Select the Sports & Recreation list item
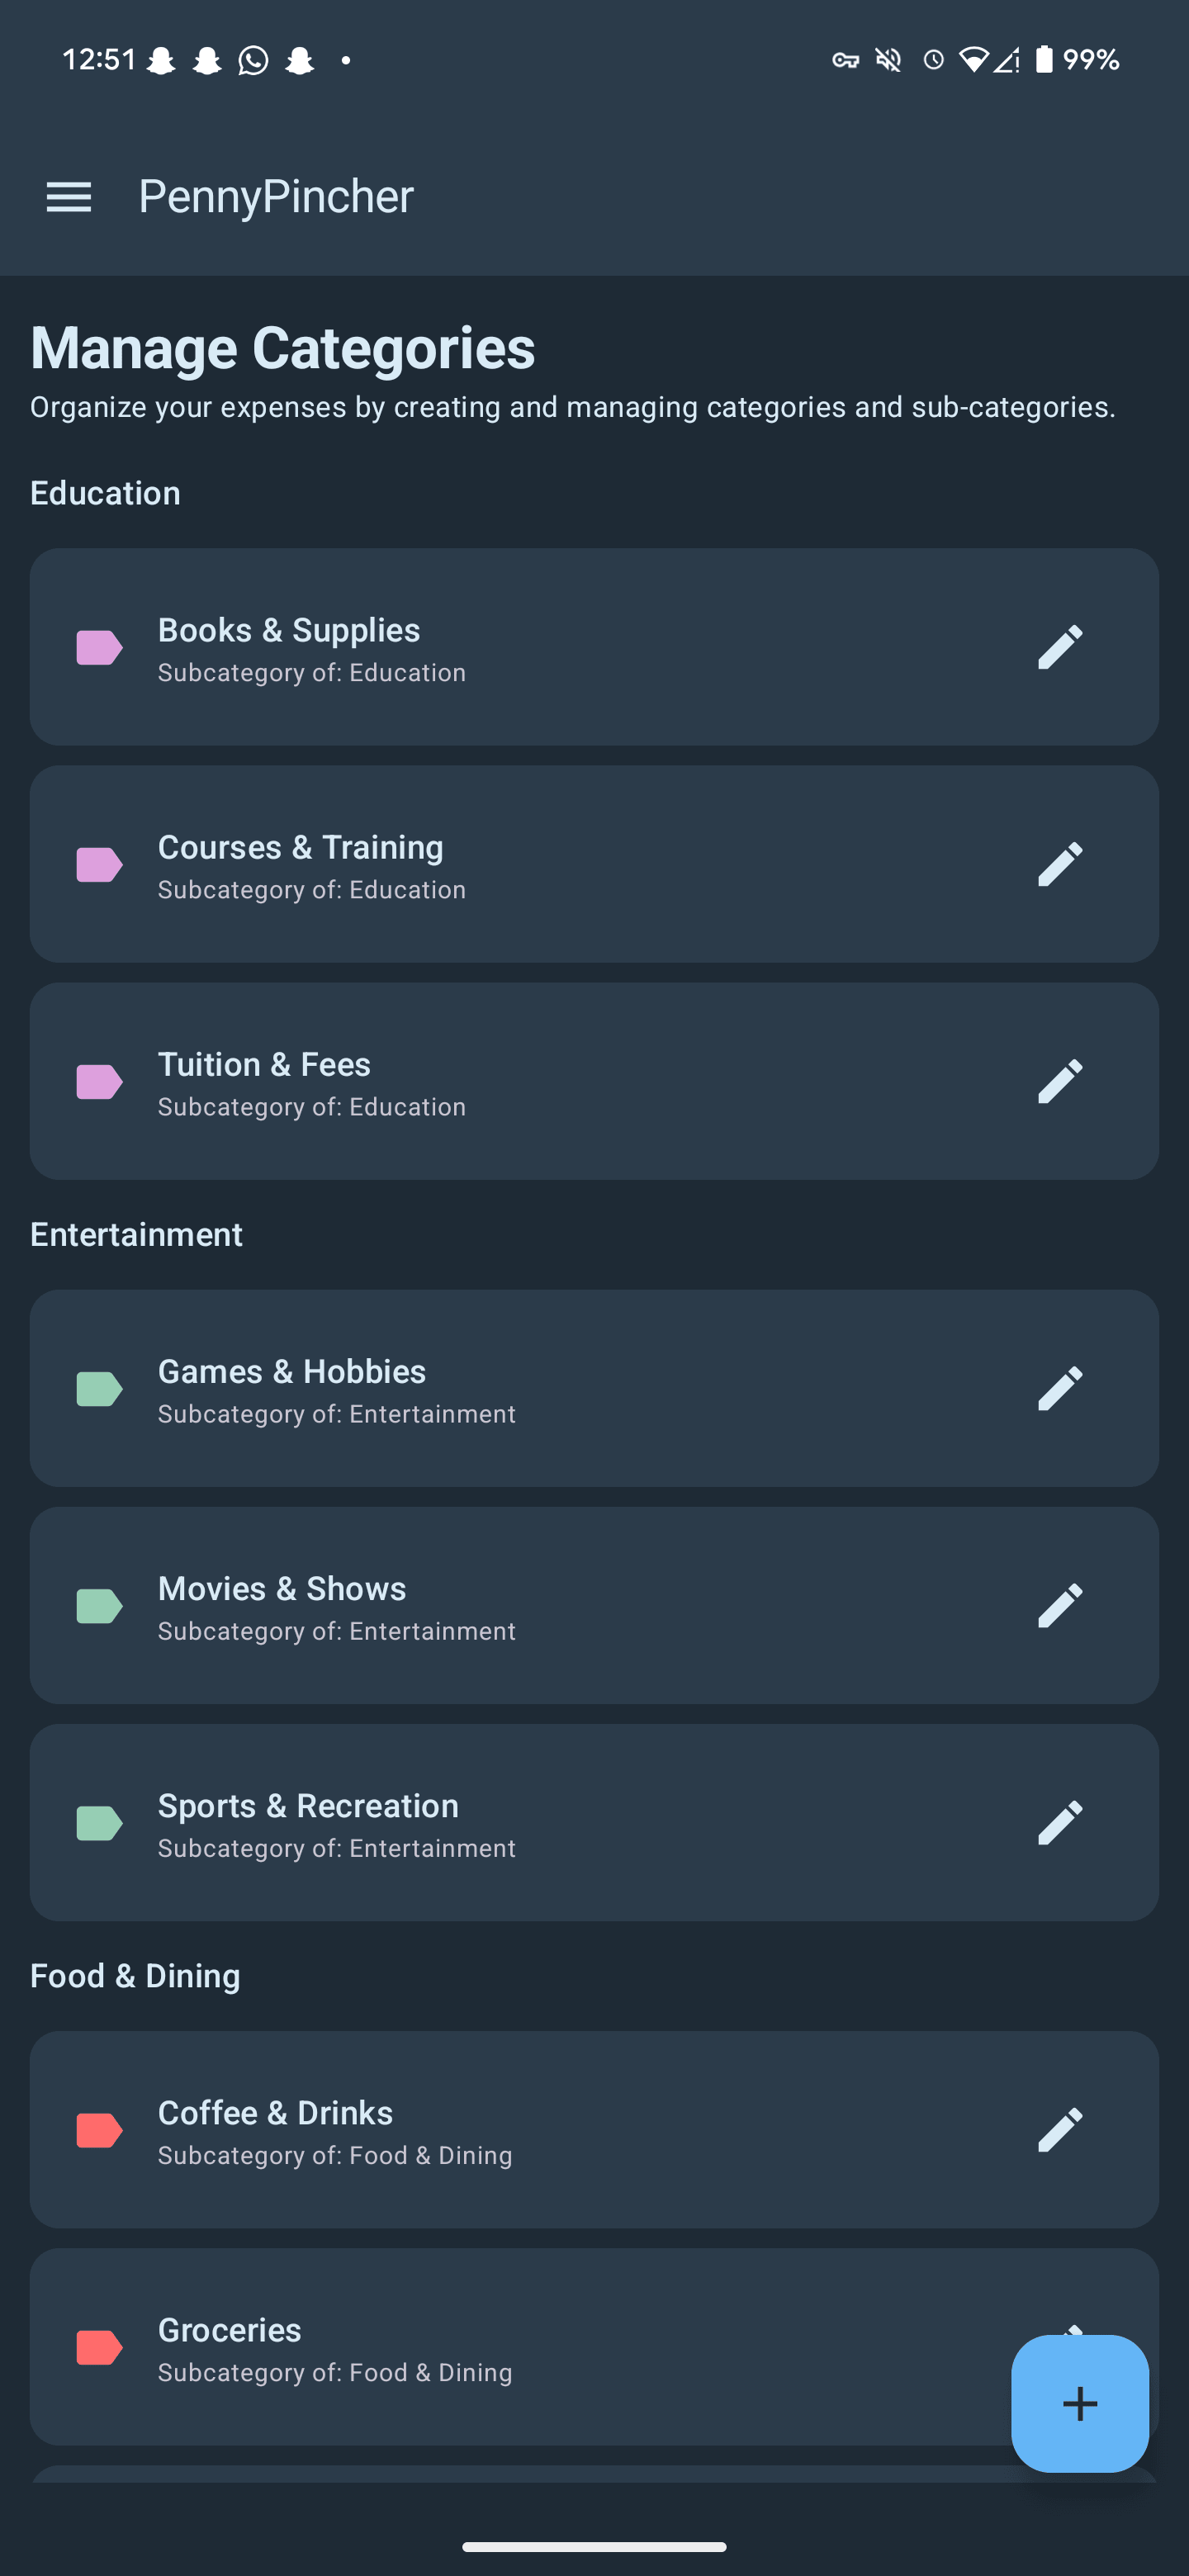The image size is (1189, 2576). 500,1822
